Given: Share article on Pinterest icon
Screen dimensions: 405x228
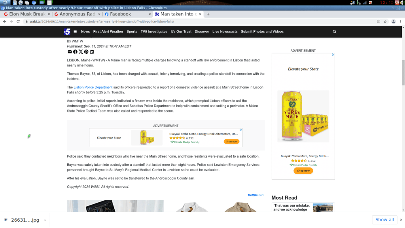Looking at the screenshot, I should [x=86, y=52].
